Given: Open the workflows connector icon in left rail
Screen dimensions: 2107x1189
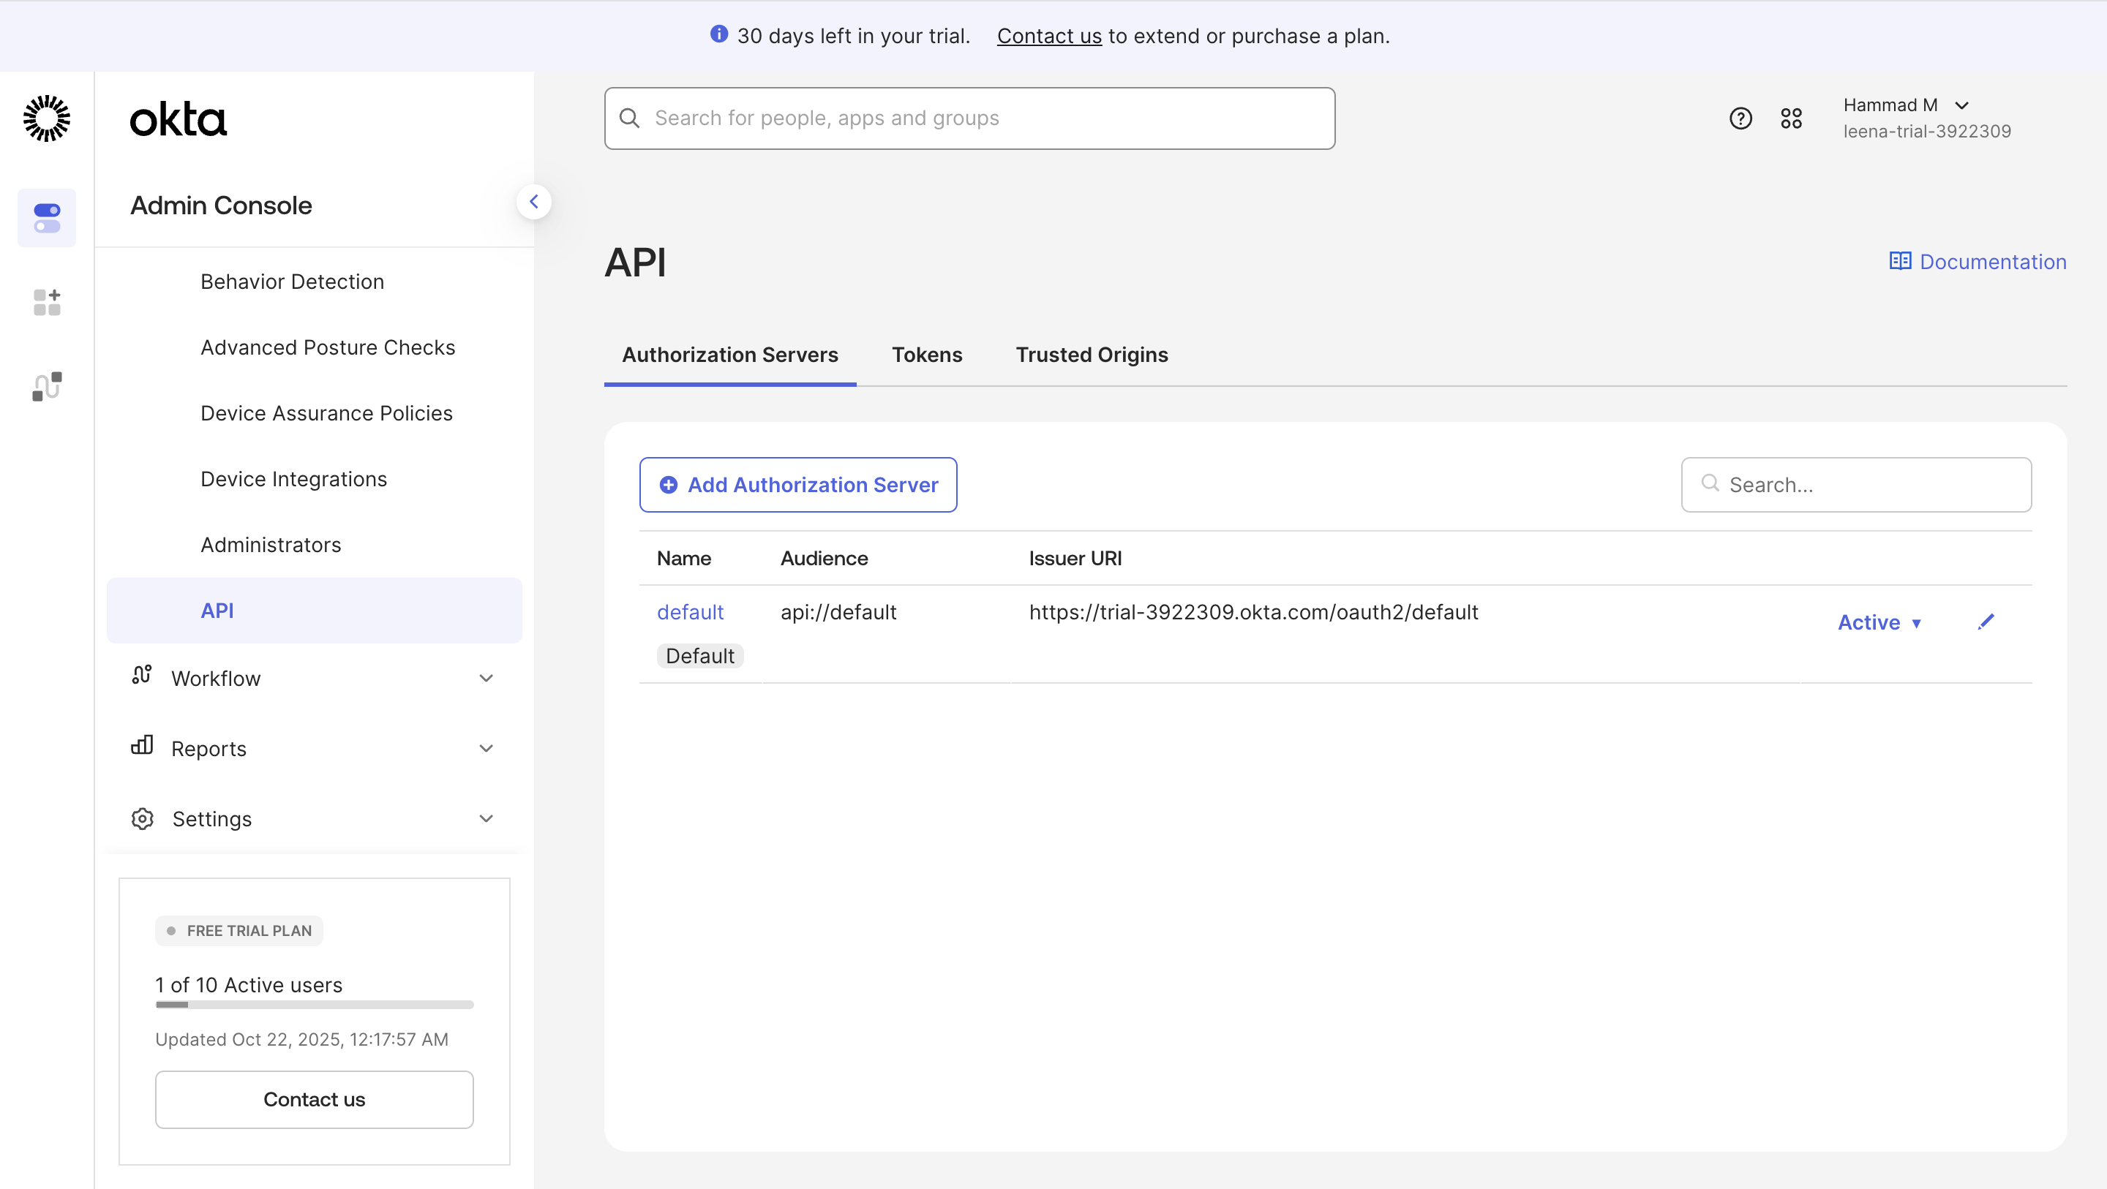Looking at the screenshot, I should pyautogui.click(x=47, y=386).
